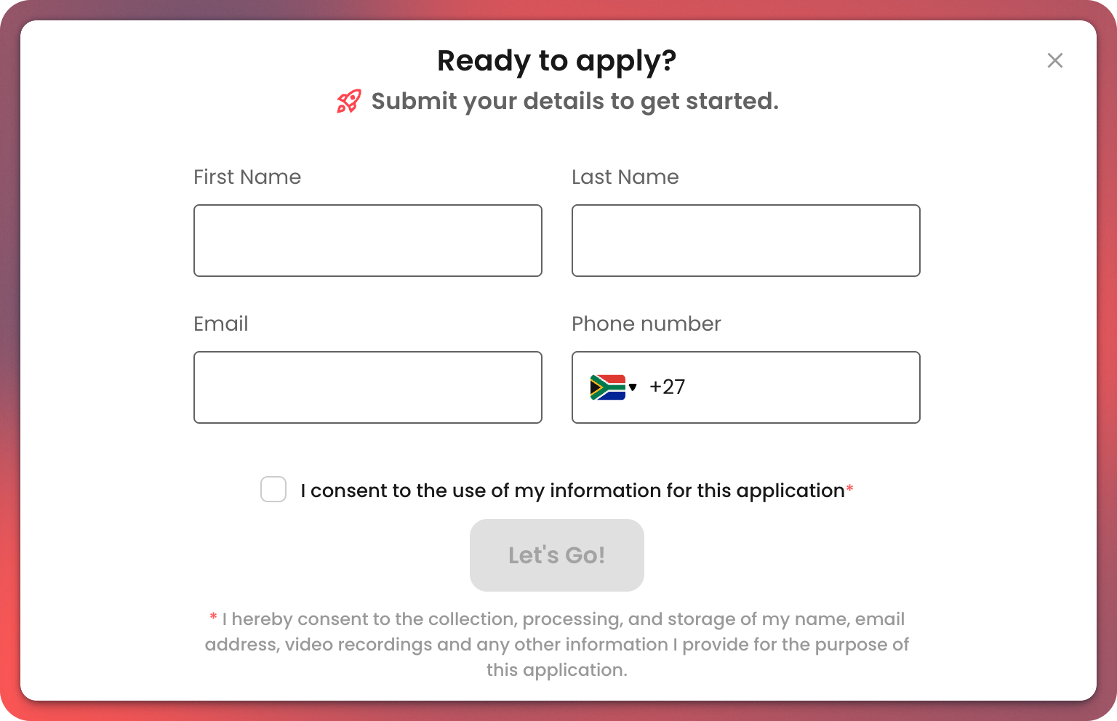Click the Ready to apply? heading
This screenshot has width=1117, height=721.
coord(557,61)
